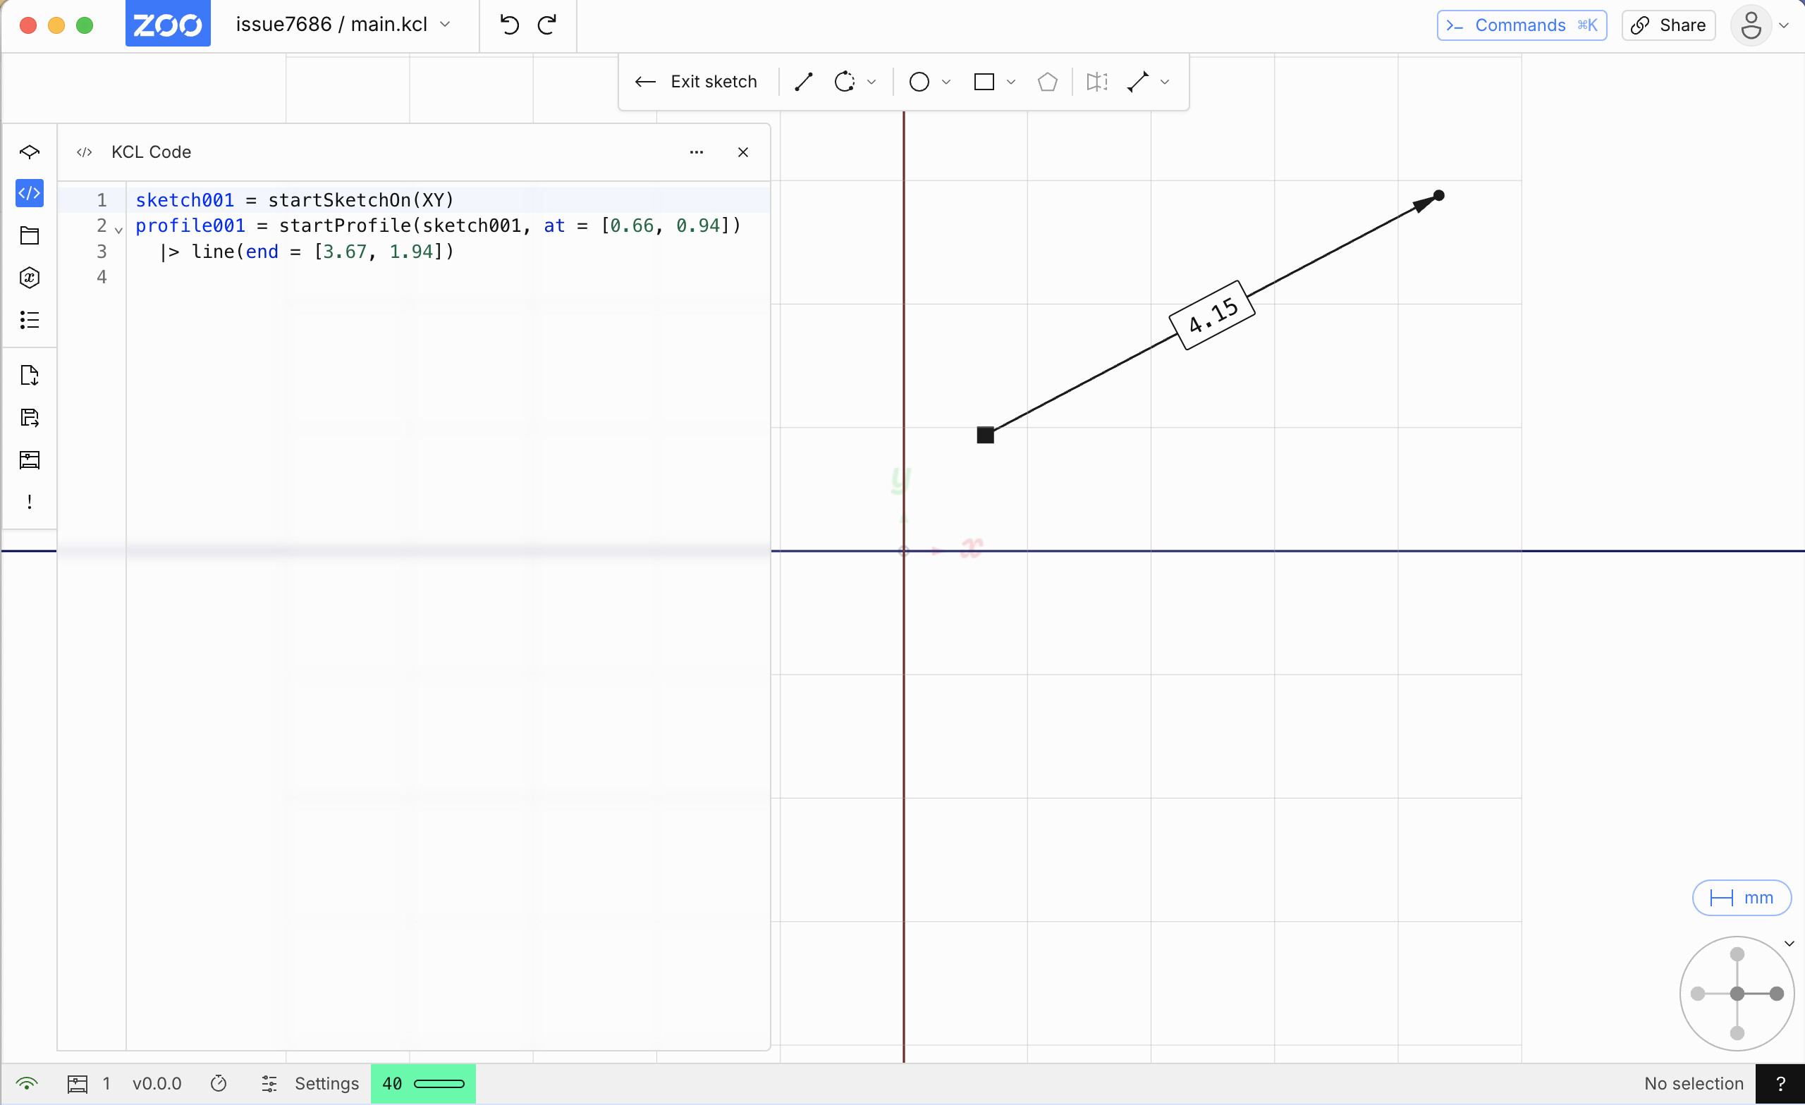The width and height of the screenshot is (1805, 1105).
Task: Open the mm units menu
Action: 1742,897
